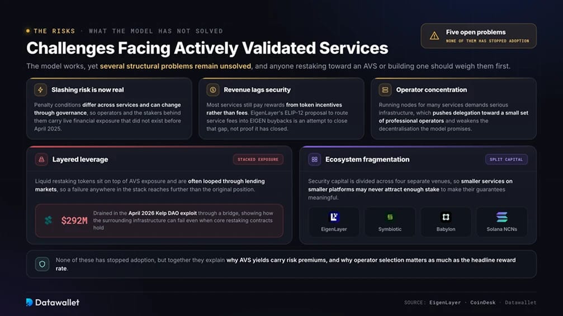563x316 pixels.
Task: Click the CoinDesk source label
Action: pos(483,303)
